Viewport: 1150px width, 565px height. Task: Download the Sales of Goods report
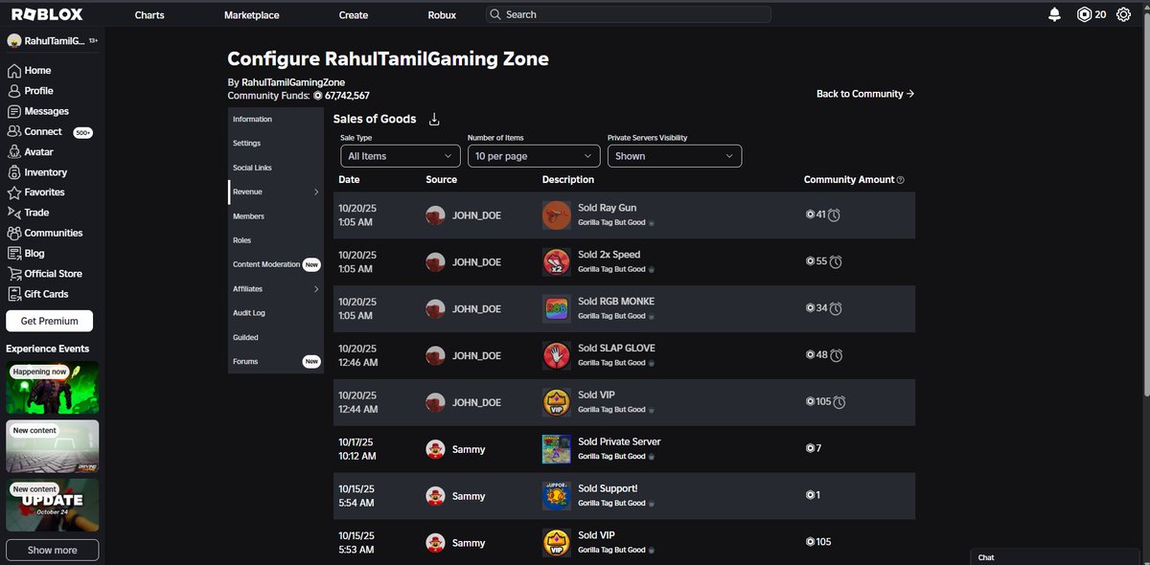coord(434,120)
